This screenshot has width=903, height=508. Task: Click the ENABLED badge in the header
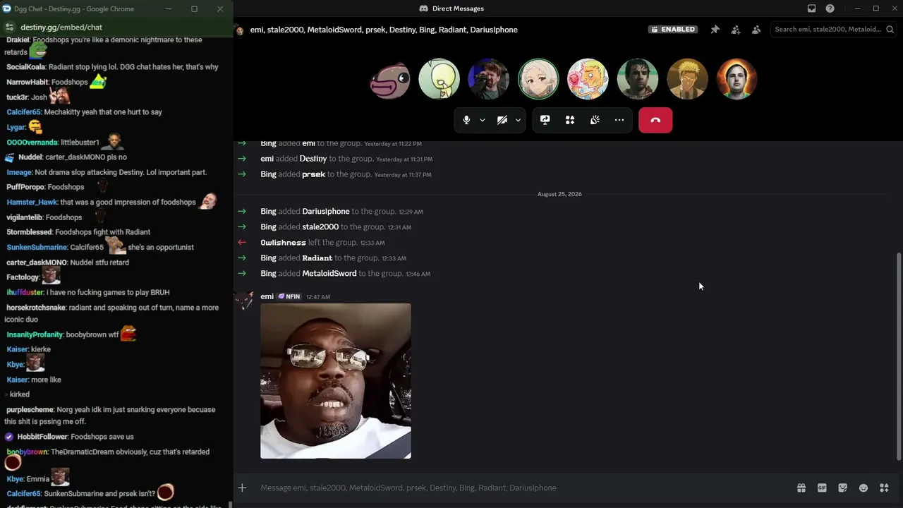tap(674, 30)
